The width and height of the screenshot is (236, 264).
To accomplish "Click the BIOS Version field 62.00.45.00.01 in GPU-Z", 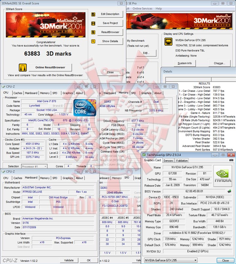I will coord(194,191).
